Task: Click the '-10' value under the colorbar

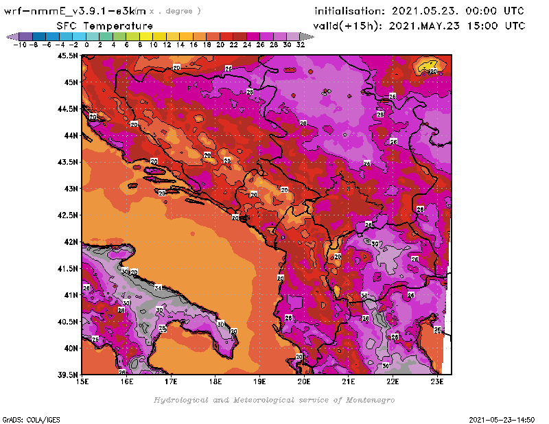Action: tap(20, 45)
